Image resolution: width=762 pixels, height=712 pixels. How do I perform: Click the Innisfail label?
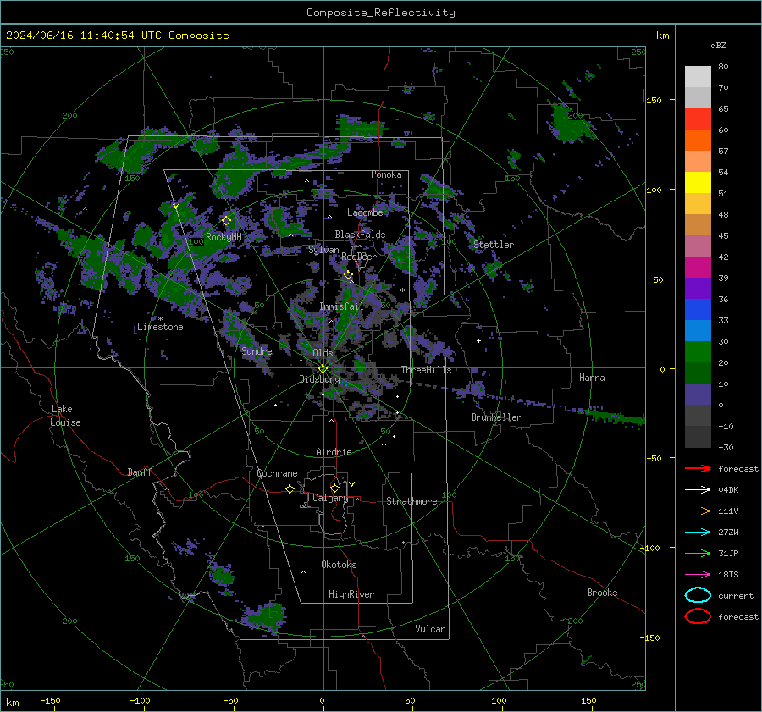point(341,306)
